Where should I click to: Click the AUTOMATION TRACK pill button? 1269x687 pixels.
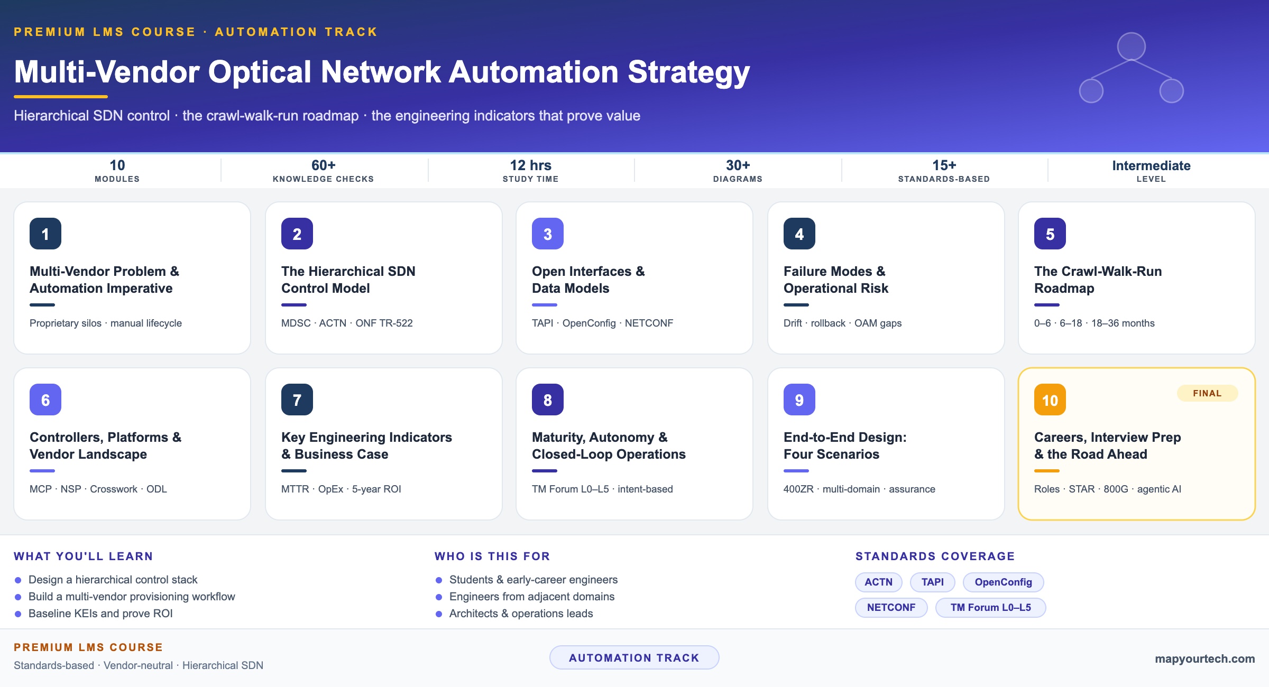point(635,657)
